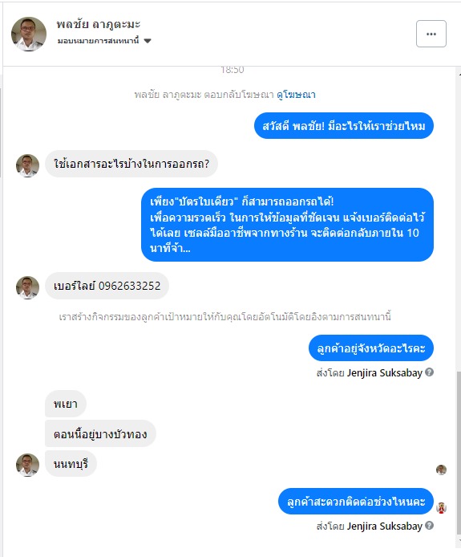Click the avatar next to the phone number message
Image resolution: width=461 pixels, height=557 pixels.
point(27,287)
